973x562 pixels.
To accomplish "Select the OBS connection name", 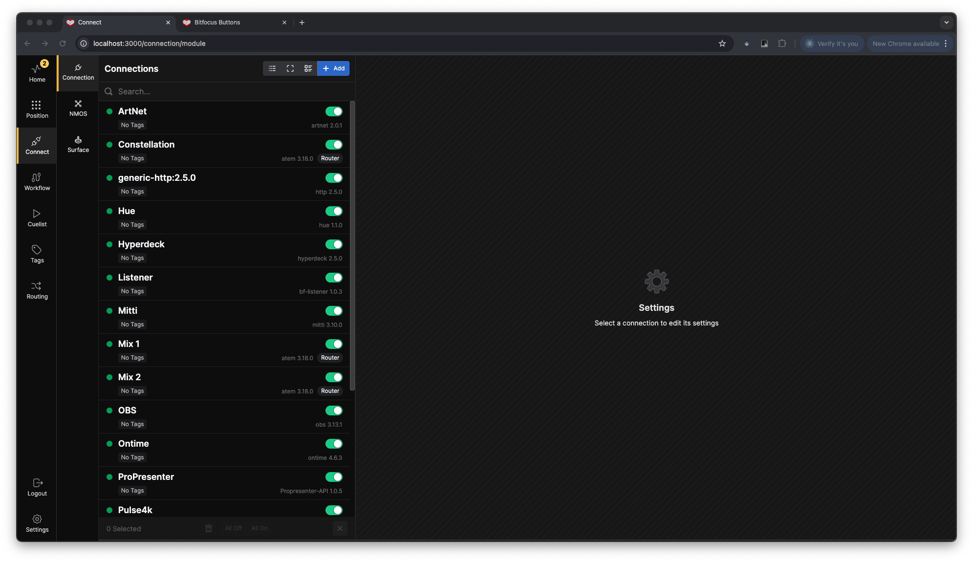I will click(x=127, y=411).
